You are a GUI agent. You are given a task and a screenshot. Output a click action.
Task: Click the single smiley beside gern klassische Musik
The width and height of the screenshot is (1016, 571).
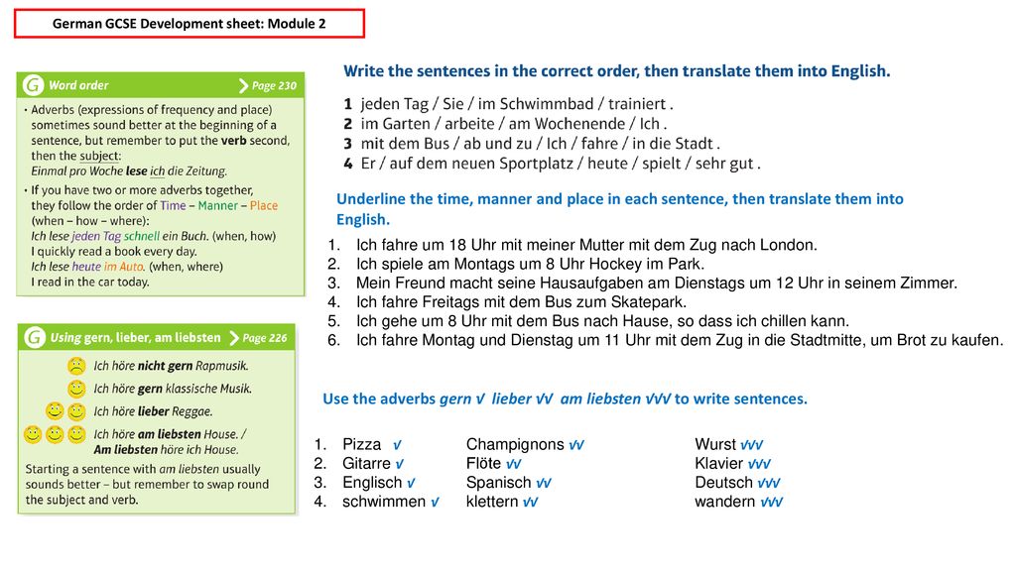76,389
